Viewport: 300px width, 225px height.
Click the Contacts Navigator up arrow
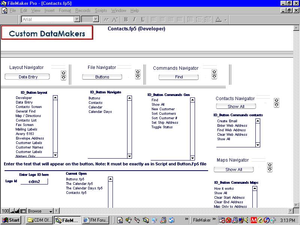[x=276, y=100]
